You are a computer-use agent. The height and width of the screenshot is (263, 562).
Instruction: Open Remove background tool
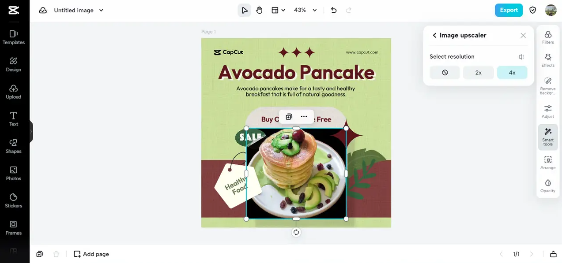click(548, 86)
